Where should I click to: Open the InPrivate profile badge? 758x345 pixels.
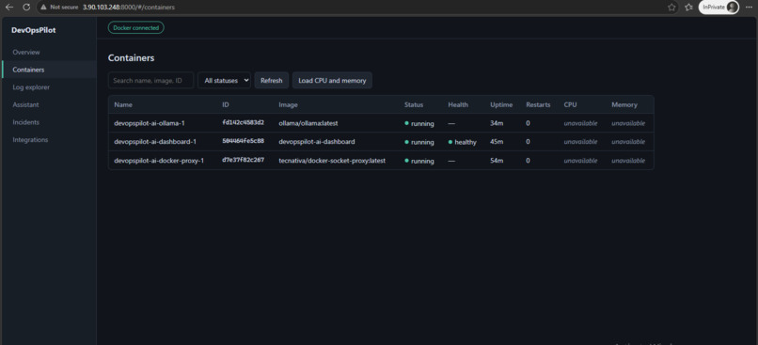[x=719, y=8]
